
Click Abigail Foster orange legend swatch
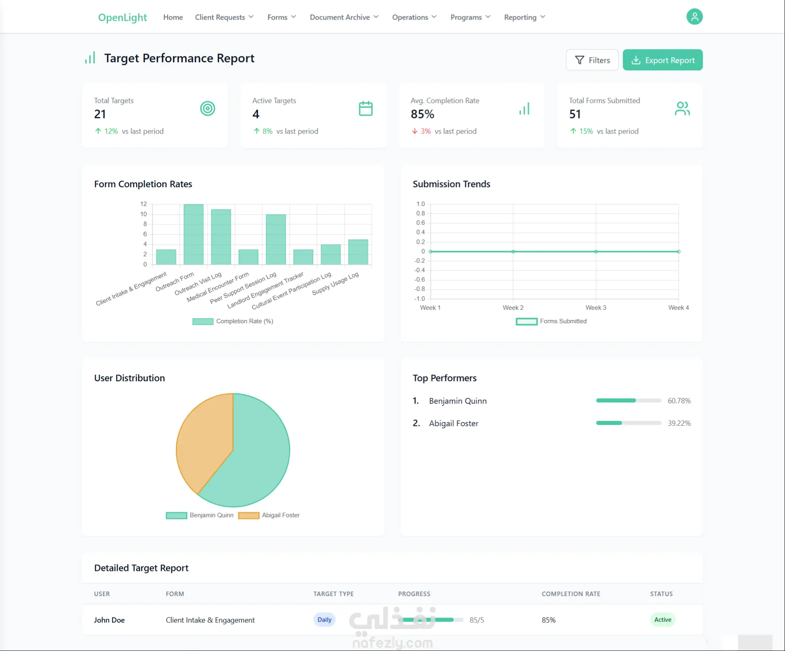(249, 515)
